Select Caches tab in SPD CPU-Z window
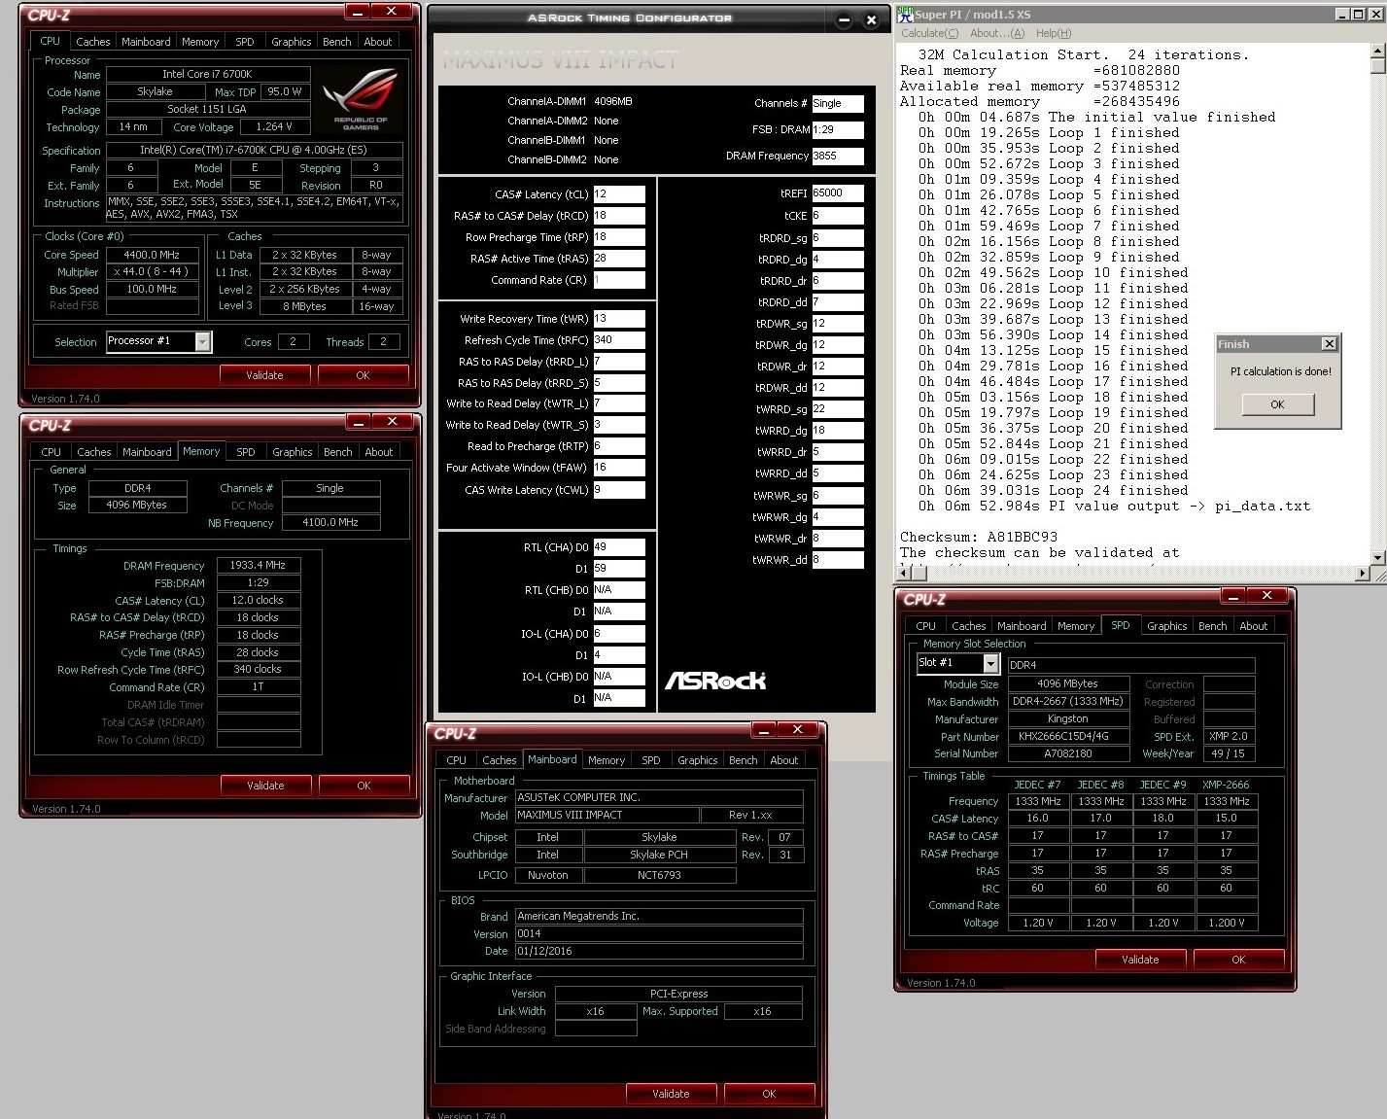Image resolution: width=1387 pixels, height=1119 pixels. pos(969,626)
